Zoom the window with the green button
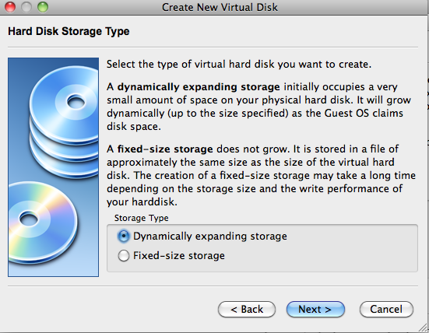The width and height of the screenshot is (429, 333). pyautogui.click(x=43, y=7)
